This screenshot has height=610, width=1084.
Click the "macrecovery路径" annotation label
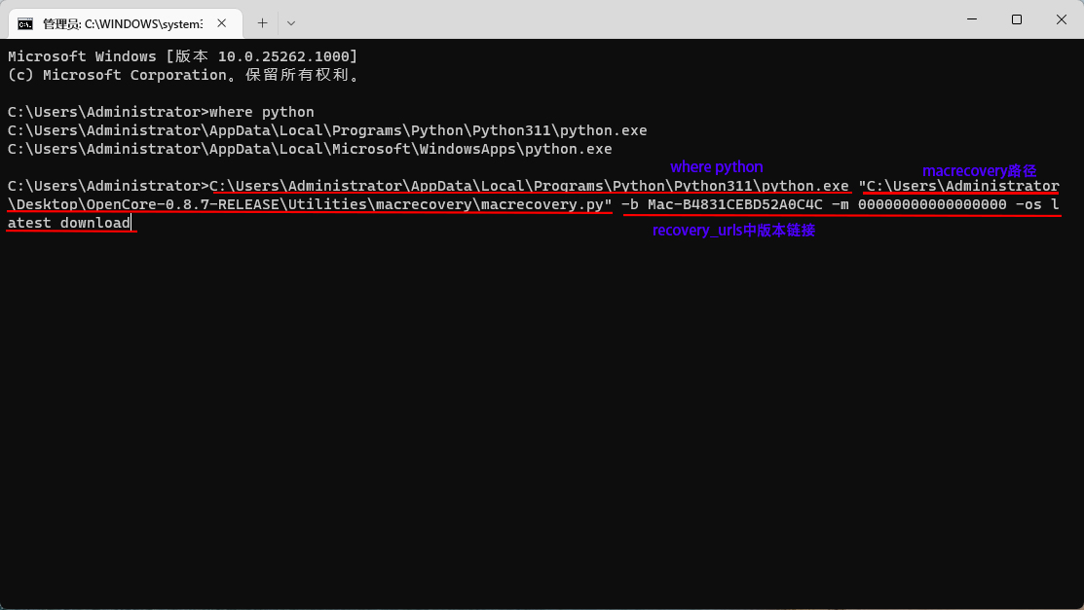pos(979,171)
